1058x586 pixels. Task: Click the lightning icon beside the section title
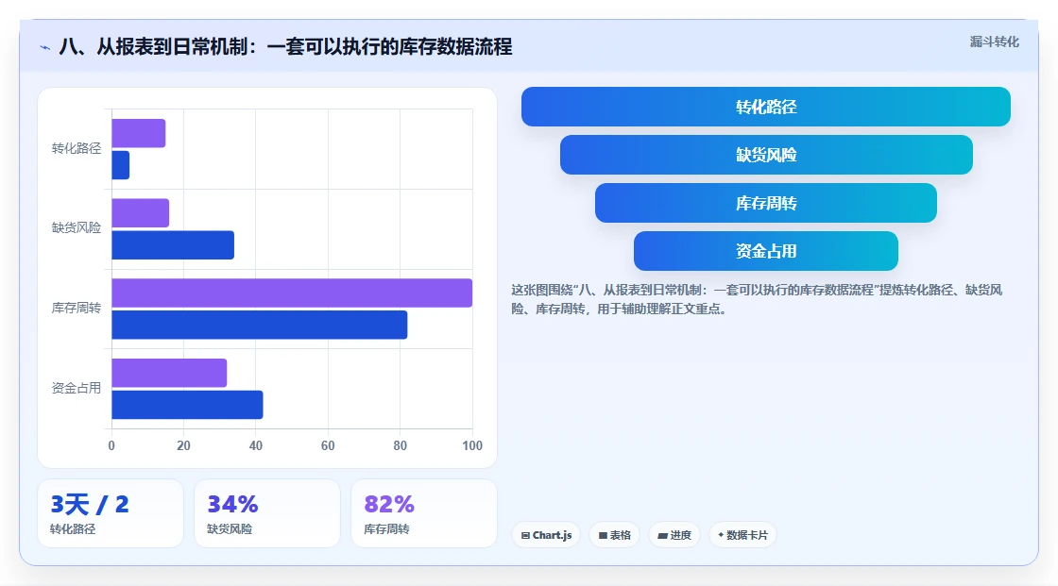pos(44,47)
